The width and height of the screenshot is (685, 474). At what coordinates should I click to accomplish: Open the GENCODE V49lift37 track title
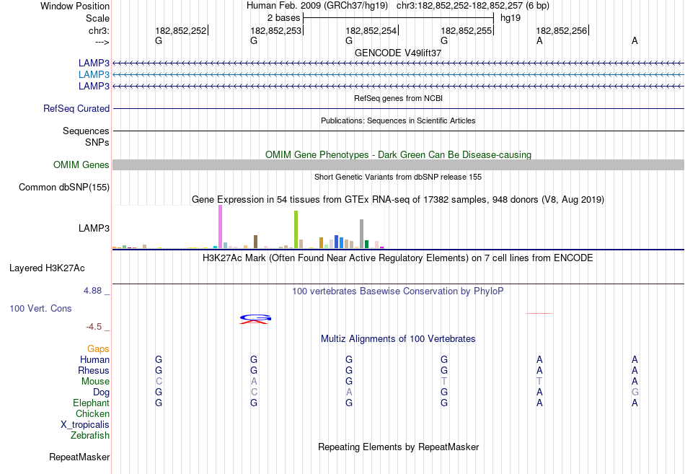point(398,53)
